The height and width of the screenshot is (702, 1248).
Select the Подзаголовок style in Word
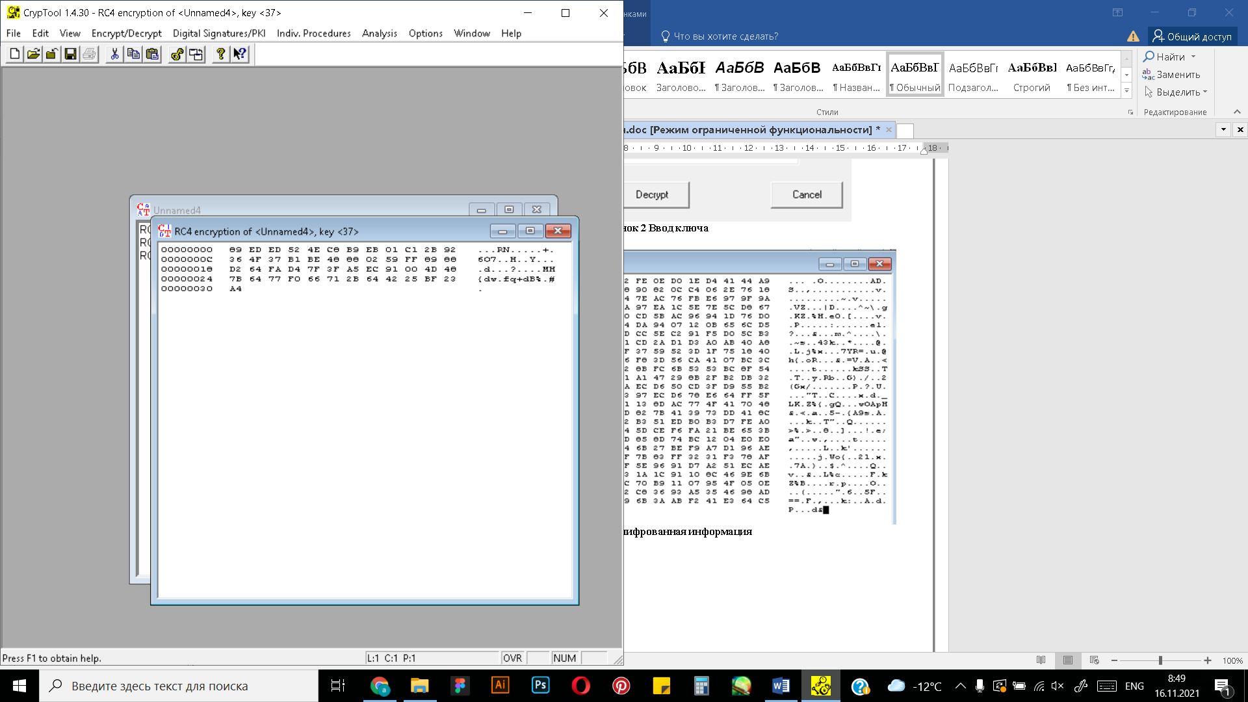coord(973,75)
